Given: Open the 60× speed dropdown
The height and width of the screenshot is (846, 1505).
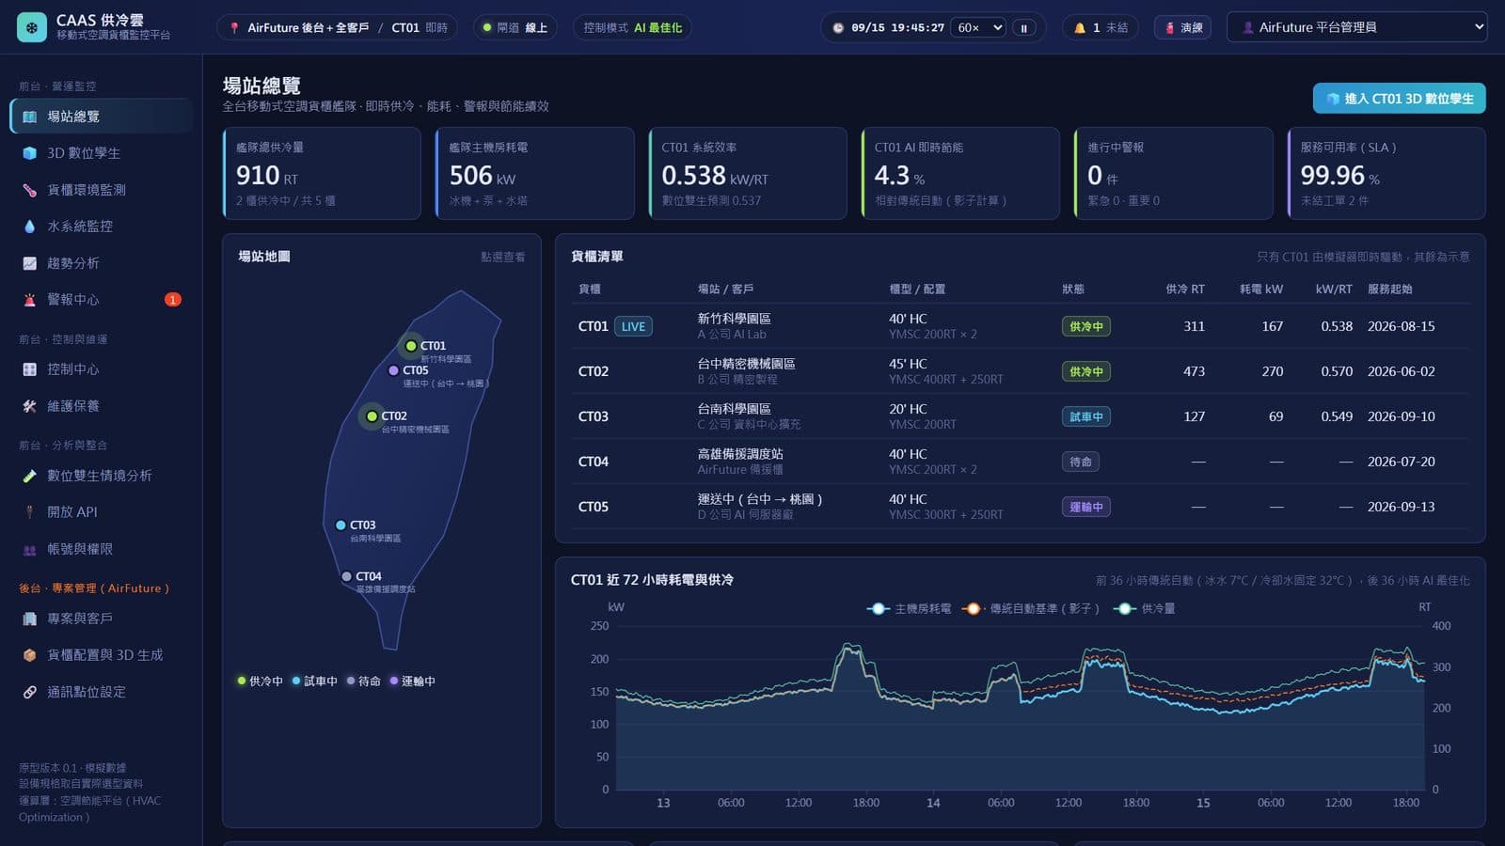Looking at the screenshot, I should coord(979,28).
